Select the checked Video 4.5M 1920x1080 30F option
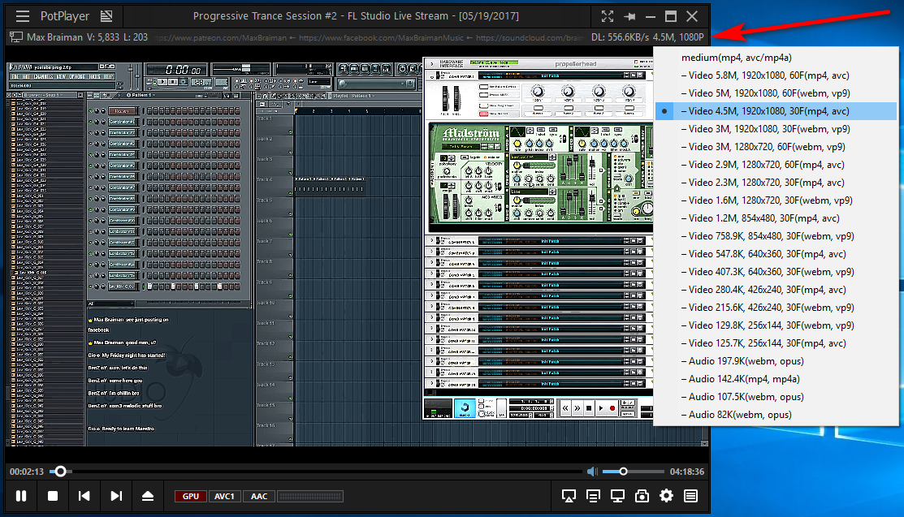904x517 pixels. 776,111
